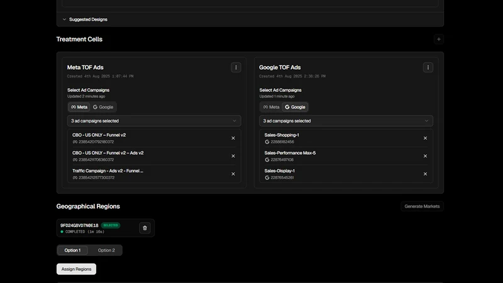The height and width of the screenshot is (283, 503).
Task: Switch to Option 1
Action: click(72, 250)
